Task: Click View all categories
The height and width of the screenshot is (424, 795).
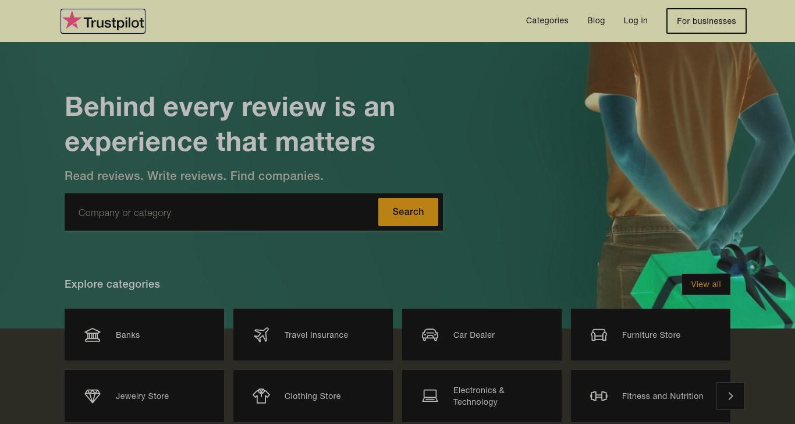Action: click(x=706, y=284)
